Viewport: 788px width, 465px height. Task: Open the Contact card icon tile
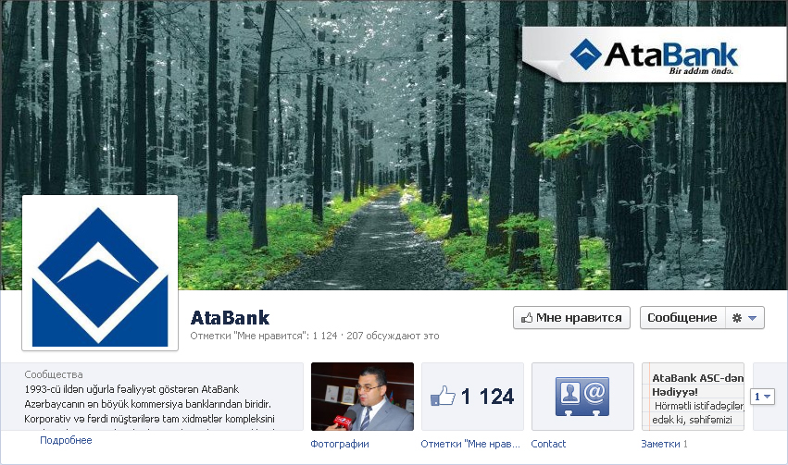point(582,397)
